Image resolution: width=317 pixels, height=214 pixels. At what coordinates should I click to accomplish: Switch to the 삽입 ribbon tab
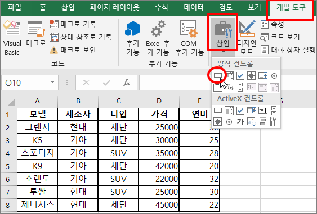68,8
